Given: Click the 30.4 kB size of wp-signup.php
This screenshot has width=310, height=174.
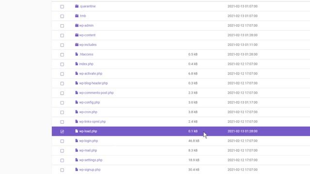Looking at the screenshot, I should 194,170.
